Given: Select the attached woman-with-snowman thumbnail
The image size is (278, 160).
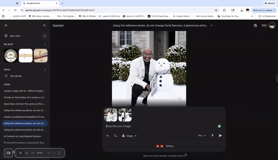Looking at the screenshot, I should (x=111, y=115).
